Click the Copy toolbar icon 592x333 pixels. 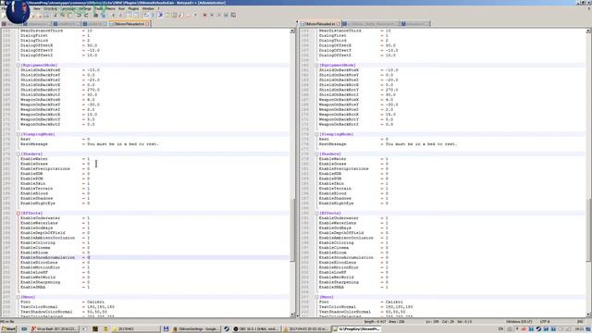pyautogui.click(x=63, y=15)
